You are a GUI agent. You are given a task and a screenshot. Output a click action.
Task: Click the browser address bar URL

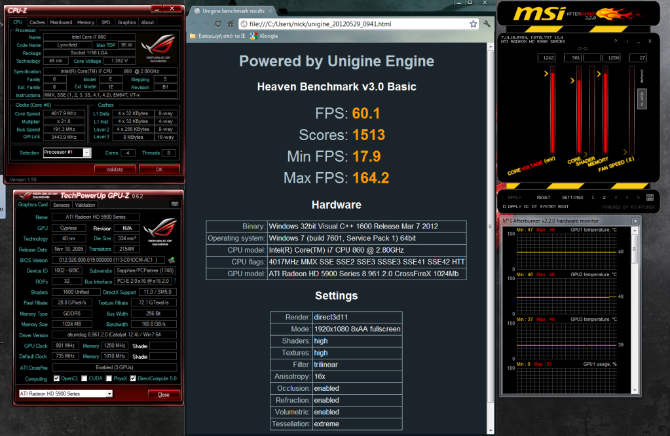320,24
